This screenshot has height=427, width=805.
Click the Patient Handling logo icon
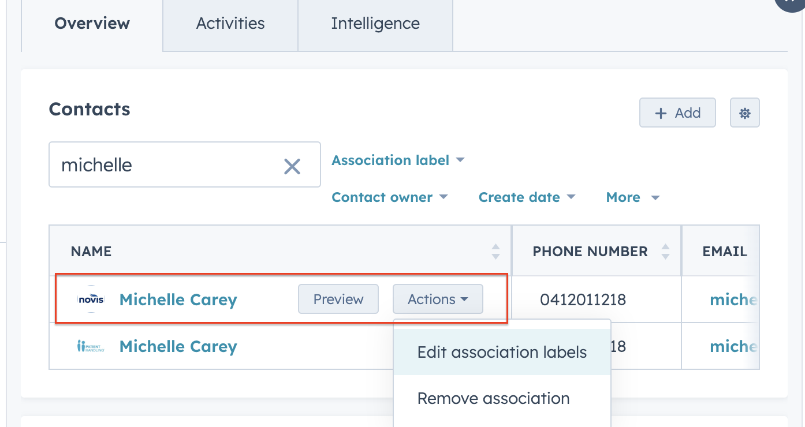(91, 346)
